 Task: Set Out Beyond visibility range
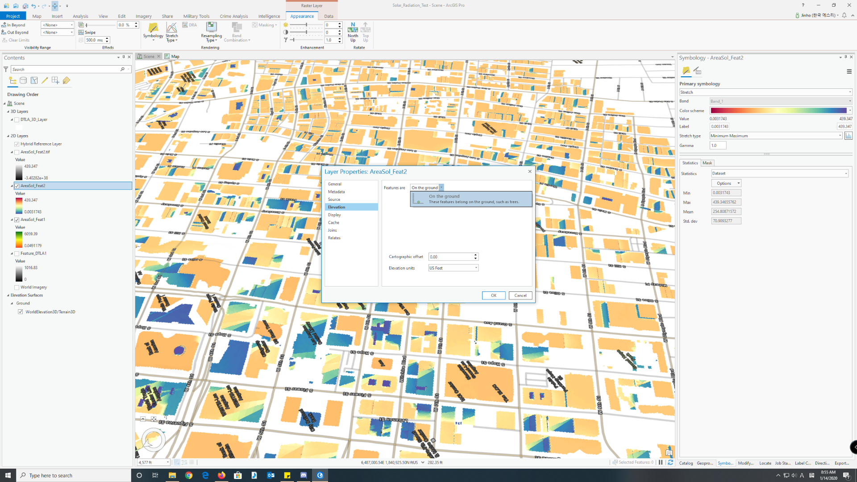(x=15, y=33)
